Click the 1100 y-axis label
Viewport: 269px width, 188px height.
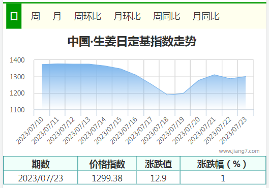17,110
